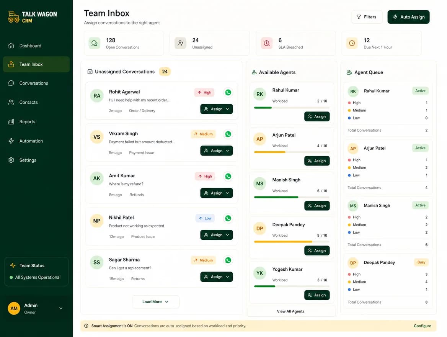Viewport: 447px width, 337px height.
Task: Click the Team Status pulse icon
Action: 13,265
